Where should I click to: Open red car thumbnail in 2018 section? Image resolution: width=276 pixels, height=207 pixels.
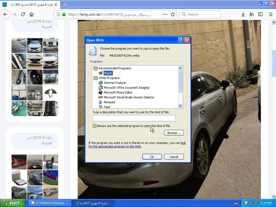pyautogui.click(x=19, y=162)
